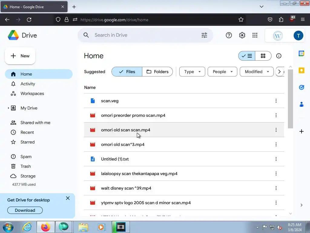
Task: Open more actions for scan.veg
Action: click(276, 101)
